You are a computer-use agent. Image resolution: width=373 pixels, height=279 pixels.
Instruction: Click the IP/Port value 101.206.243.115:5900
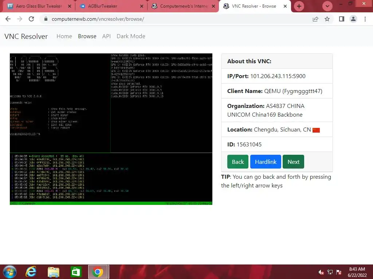278,76
